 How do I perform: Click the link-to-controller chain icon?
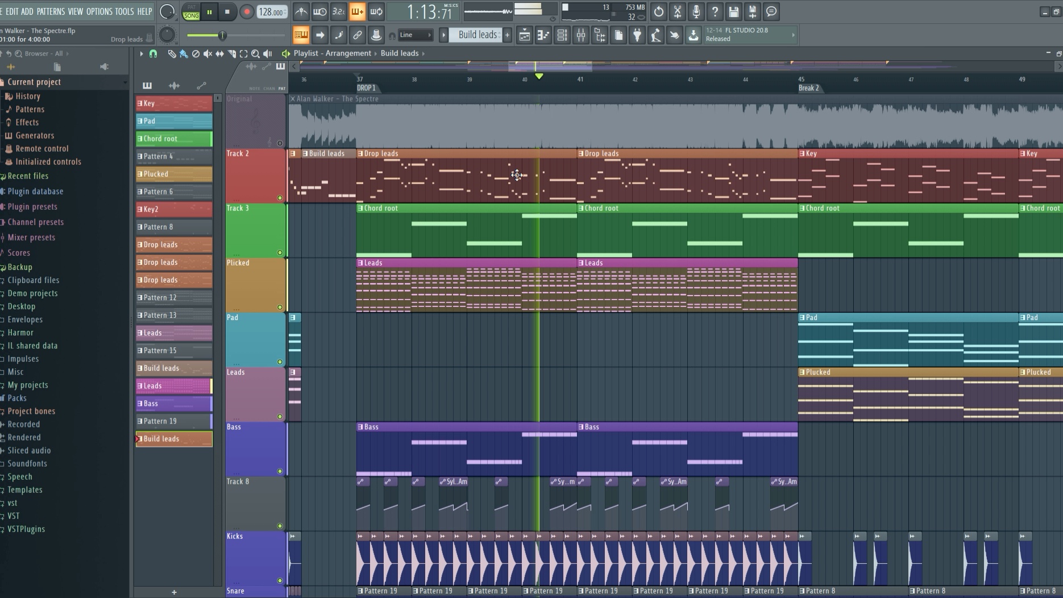click(357, 35)
